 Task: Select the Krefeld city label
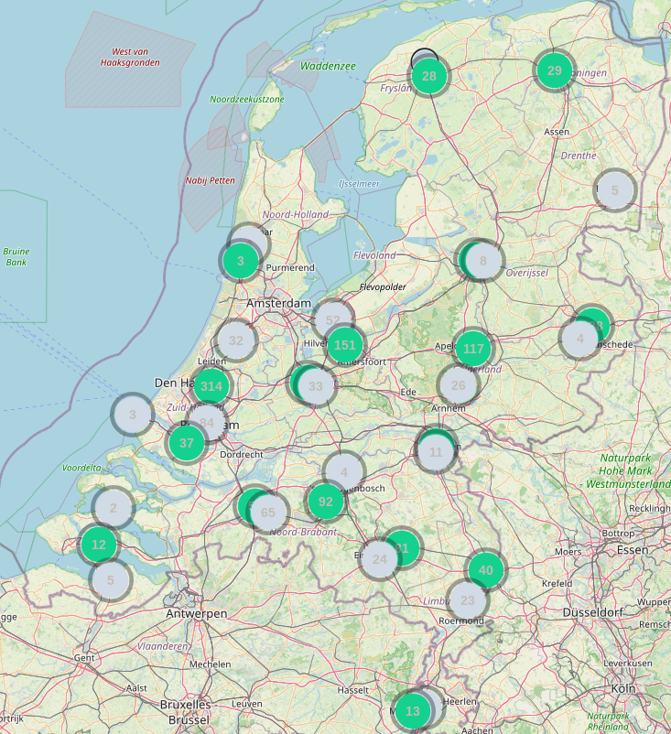pyautogui.click(x=557, y=583)
